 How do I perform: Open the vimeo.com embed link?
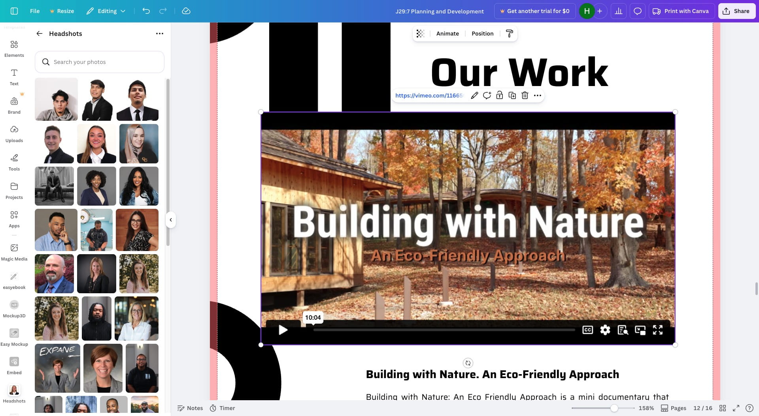429,96
